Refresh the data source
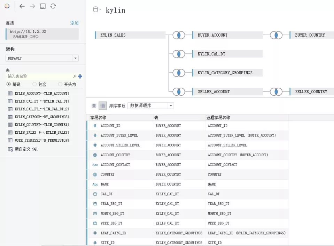The width and height of the screenshot is (334, 246). point(53,6)
